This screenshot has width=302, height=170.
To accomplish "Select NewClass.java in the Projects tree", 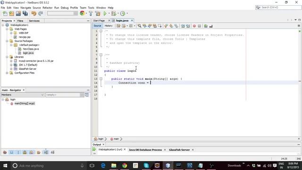I will 31,49.
